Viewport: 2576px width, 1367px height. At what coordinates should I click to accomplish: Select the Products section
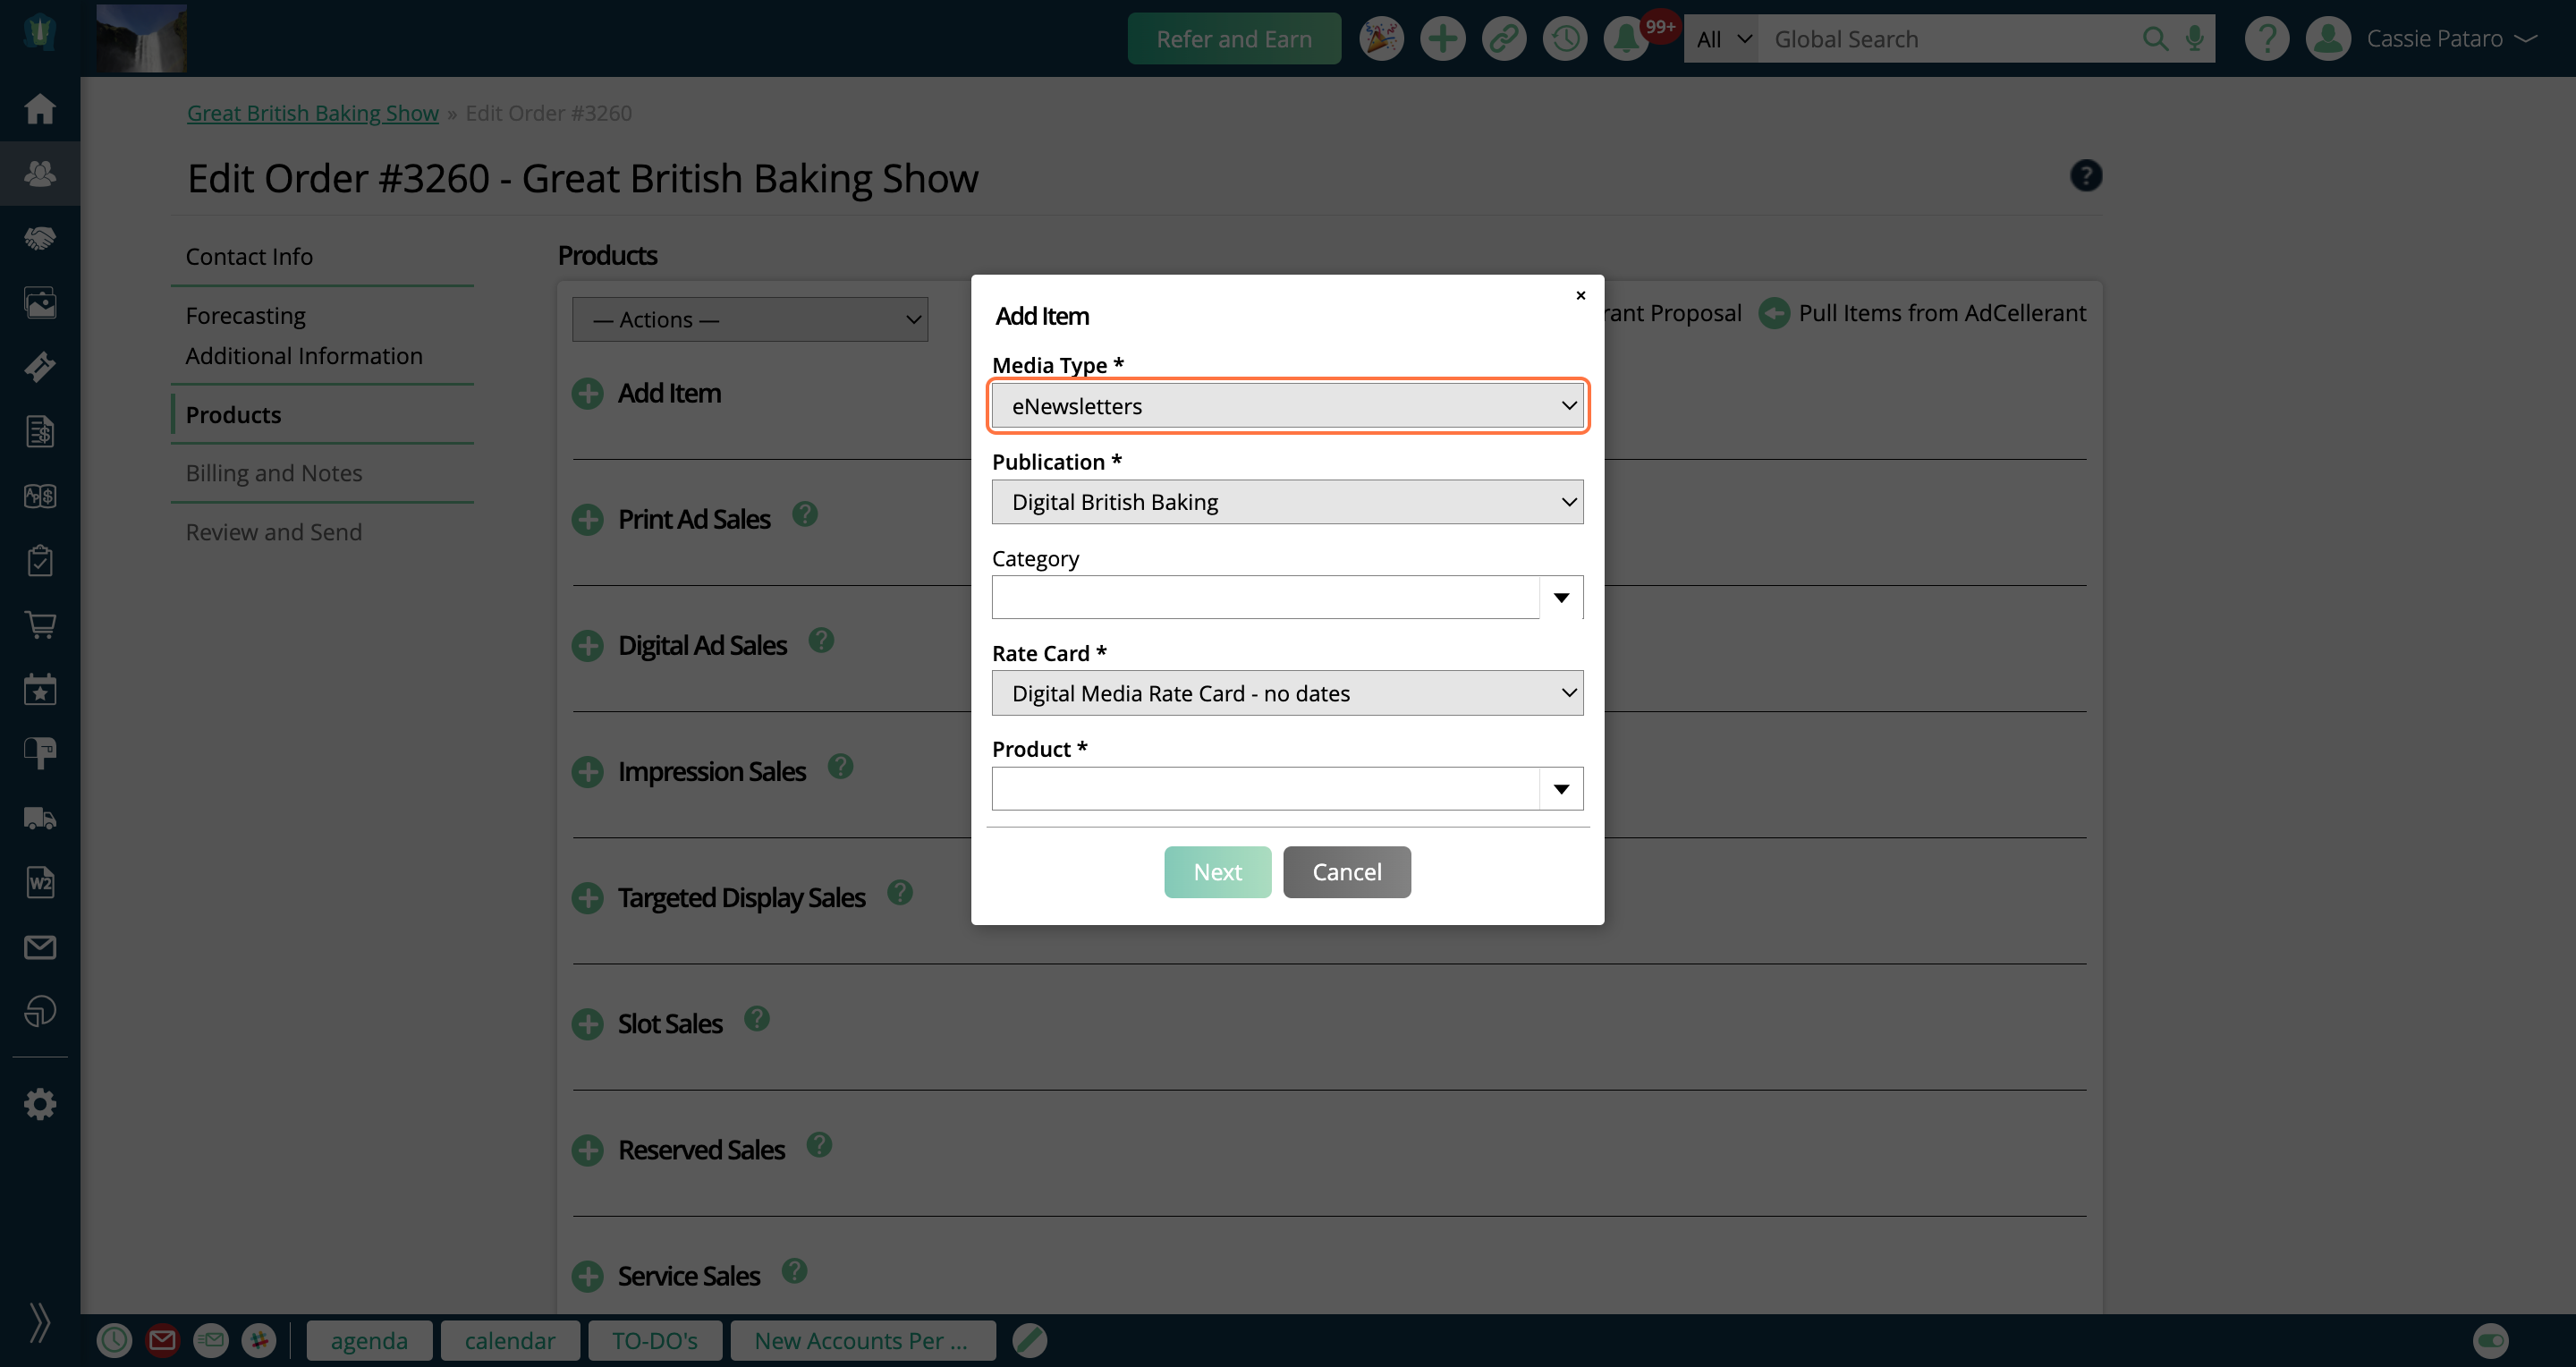(233, 415)
